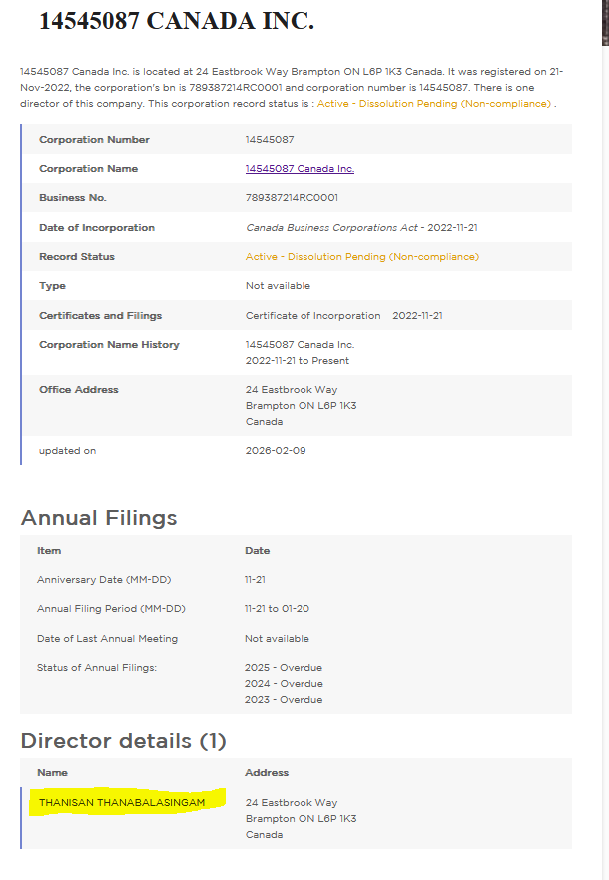Click Canada in the director address
The image size is (609, 880).
point(264,835)
